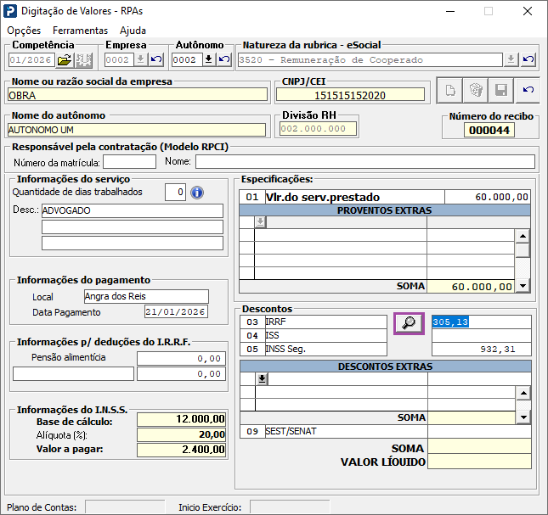Click the Pensão alimentícia value field
548x515 pixels.
181,358
